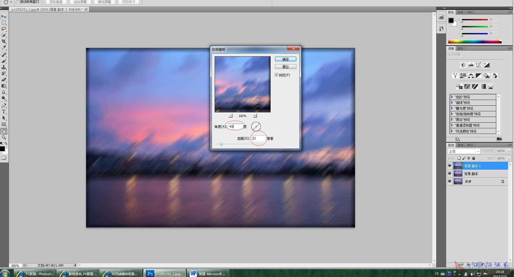Expand the "曲线"预设 list item
The height and width of the screenshot is (277, 514).
point(452,102)
